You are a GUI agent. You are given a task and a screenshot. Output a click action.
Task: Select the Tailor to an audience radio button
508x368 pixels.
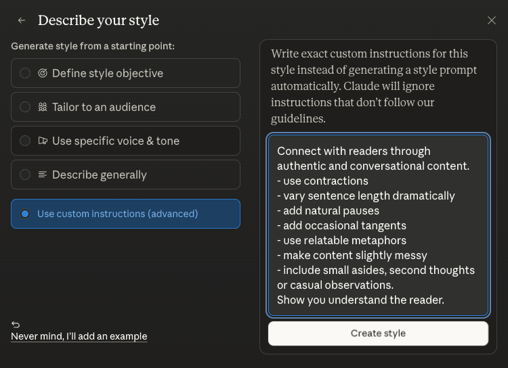pos(25,107)
